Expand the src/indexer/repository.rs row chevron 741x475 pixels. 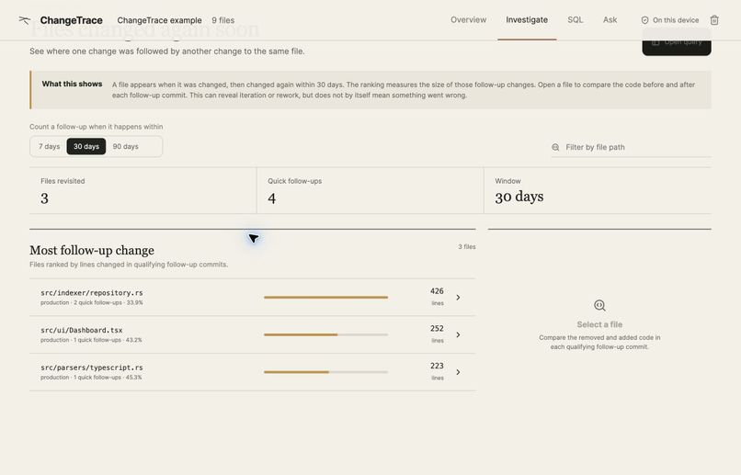pyautogui.click(x=458, y=298)
